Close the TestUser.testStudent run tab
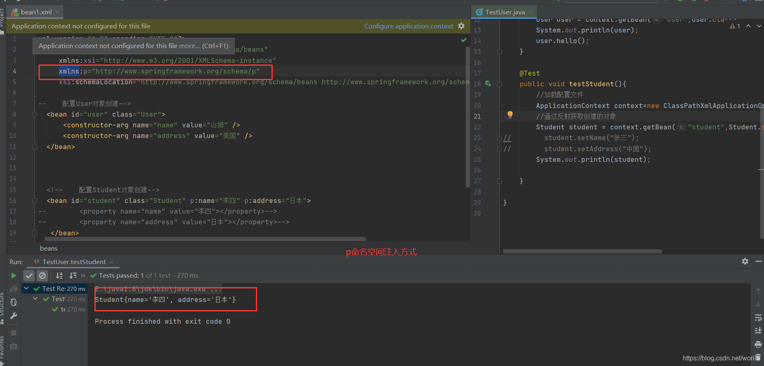Image resolution: width=764 pixels, height=366 pixels. pos(112,262)
